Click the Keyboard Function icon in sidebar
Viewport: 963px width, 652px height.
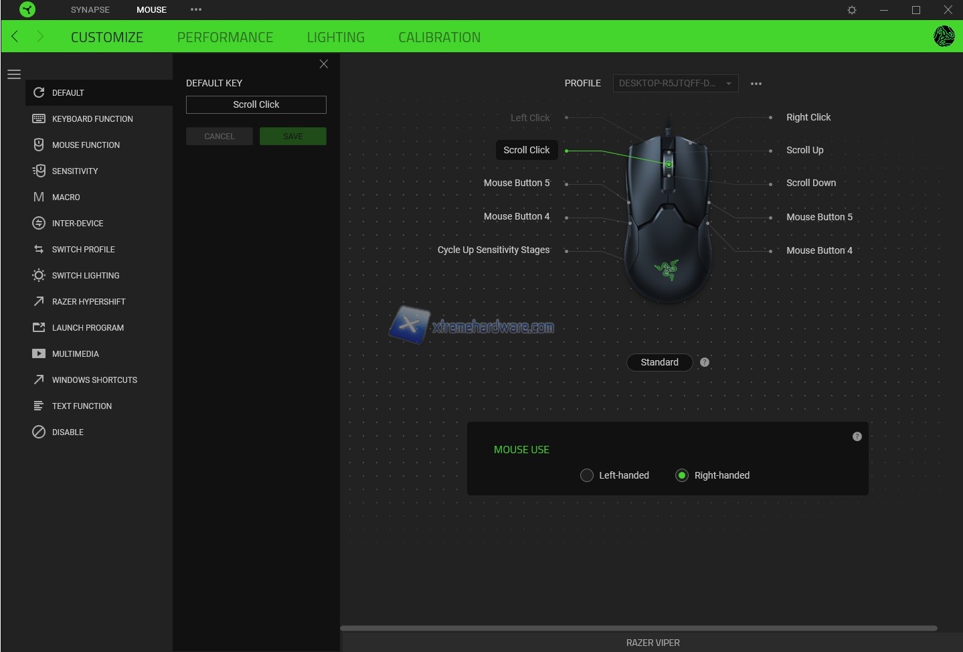pyautogui.click(x=39, y=118)
